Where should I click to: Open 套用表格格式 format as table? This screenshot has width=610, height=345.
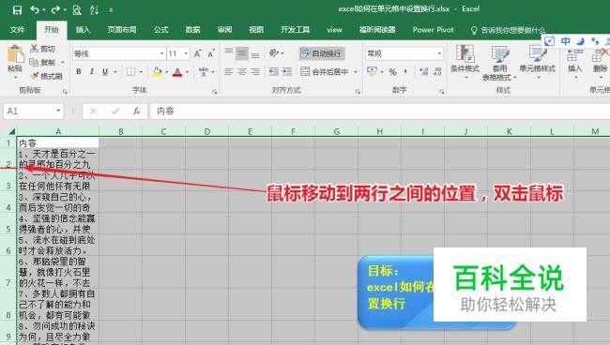pos(499,63)
